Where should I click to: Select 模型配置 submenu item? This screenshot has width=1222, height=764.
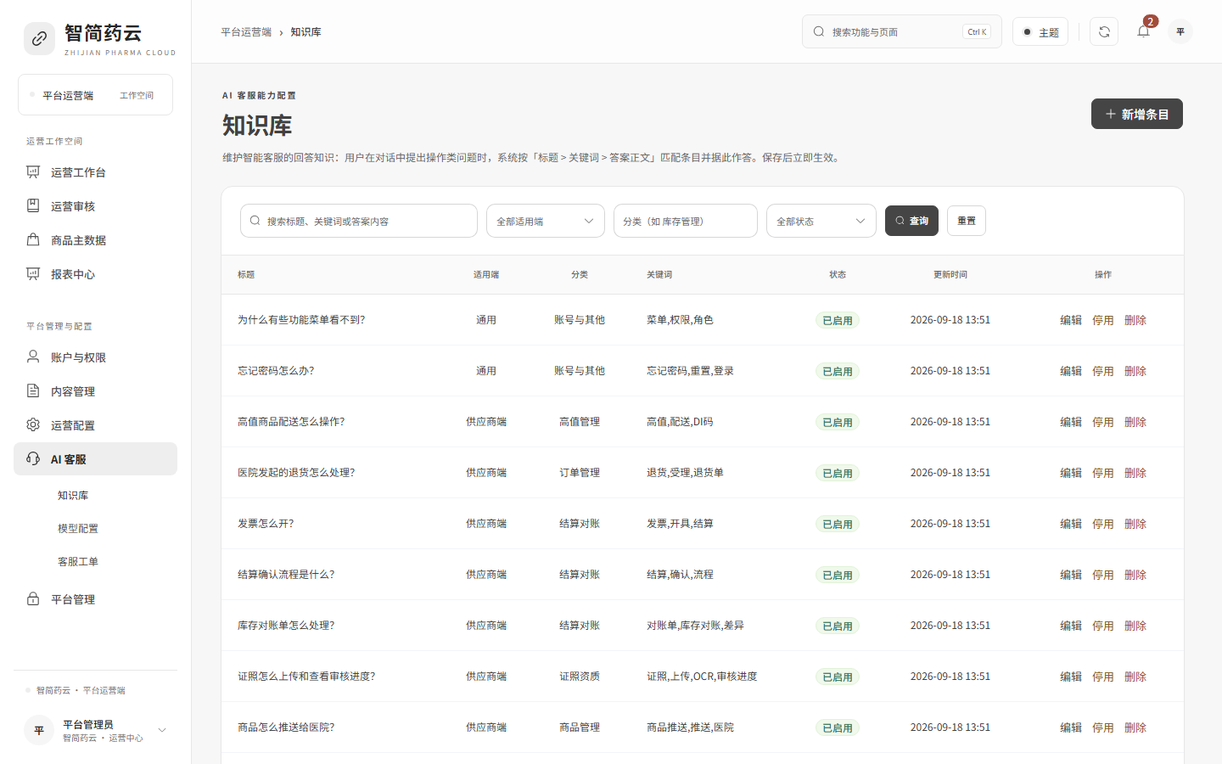point(78,528)
